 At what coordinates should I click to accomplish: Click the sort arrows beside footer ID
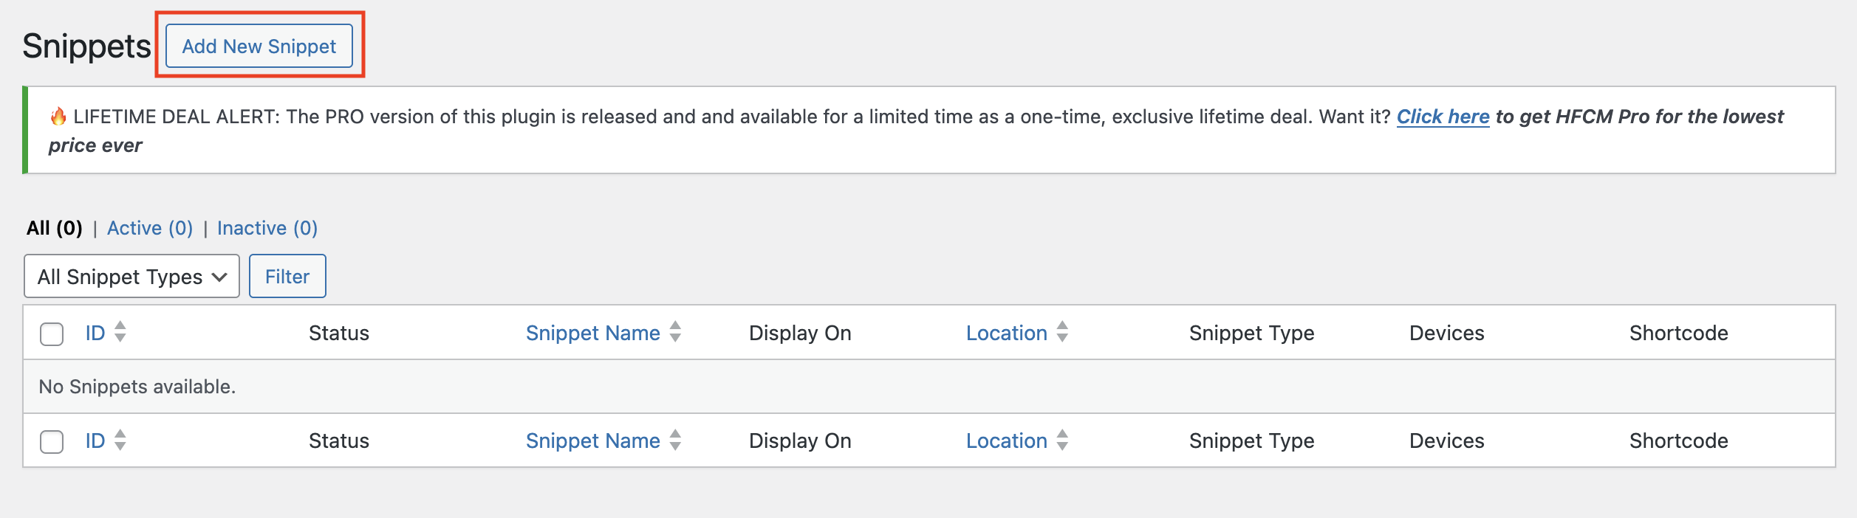tap(120, 441)
